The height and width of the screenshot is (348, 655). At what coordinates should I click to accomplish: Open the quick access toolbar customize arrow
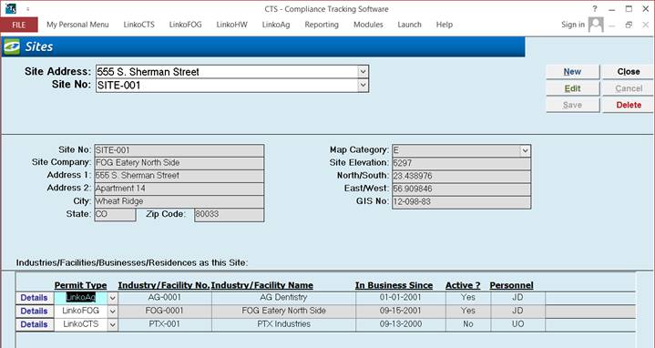pos(27,9)
